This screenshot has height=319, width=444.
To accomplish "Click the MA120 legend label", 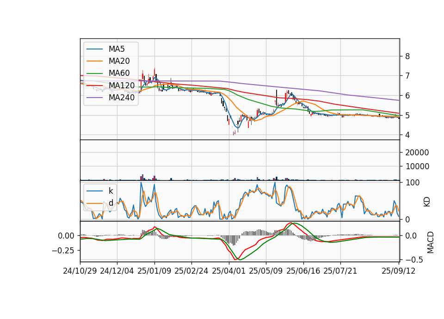I will (x=122, y=86).
